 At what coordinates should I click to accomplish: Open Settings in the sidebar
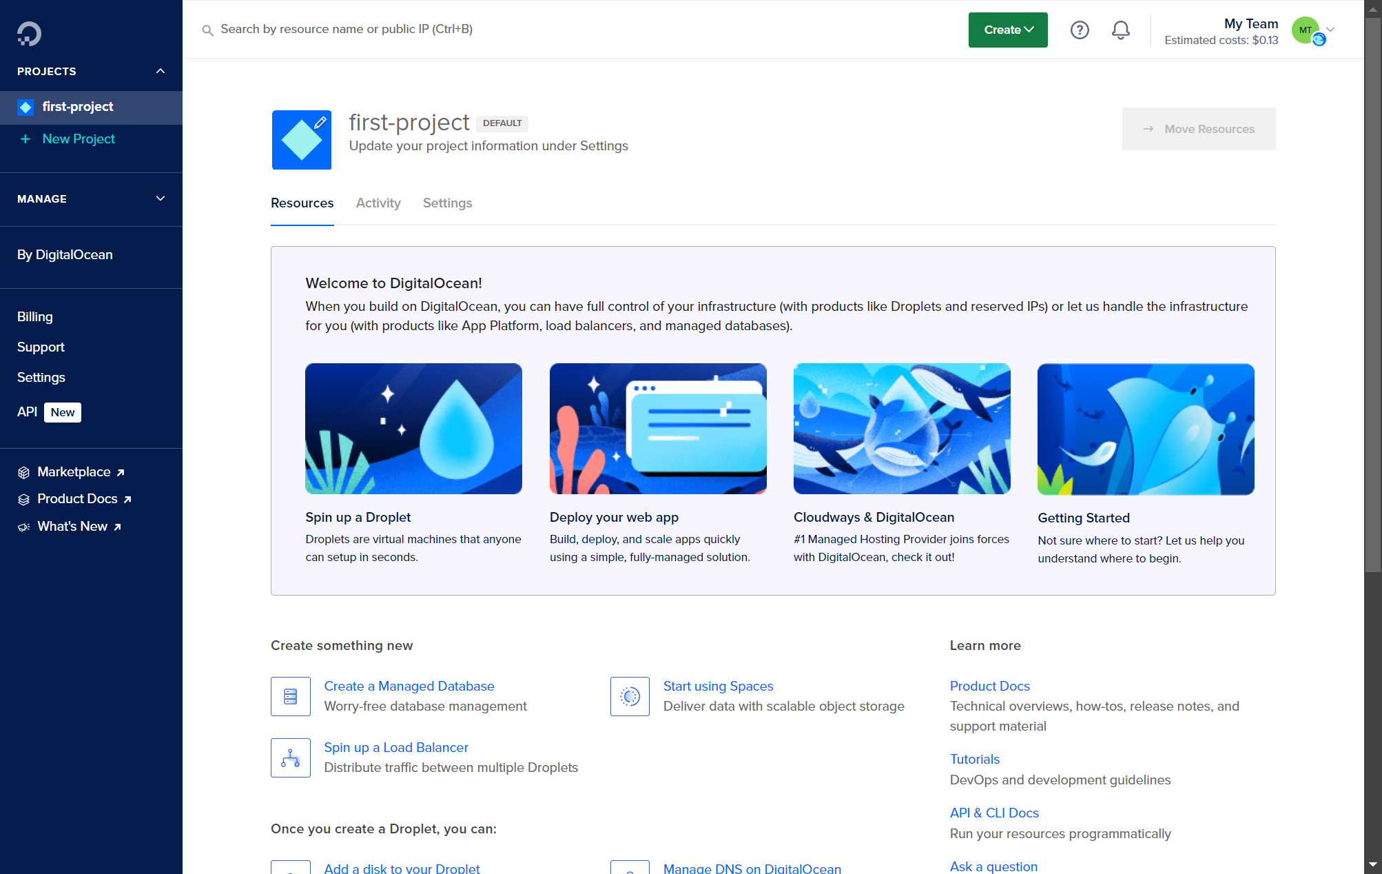(x=41, y=378)
